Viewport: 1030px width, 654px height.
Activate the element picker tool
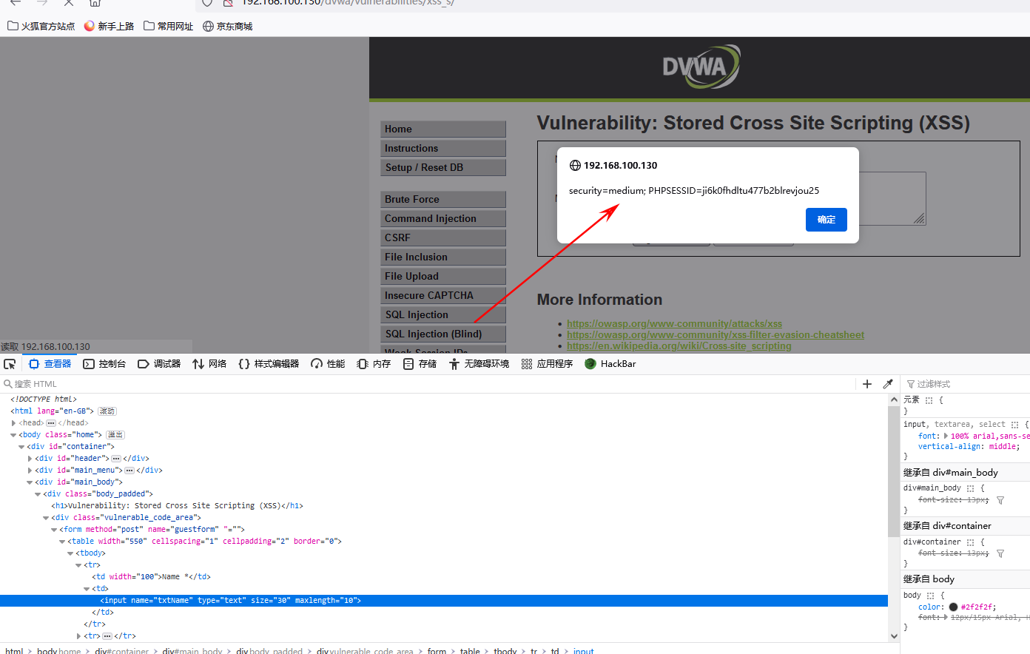[x=10, y=364]
